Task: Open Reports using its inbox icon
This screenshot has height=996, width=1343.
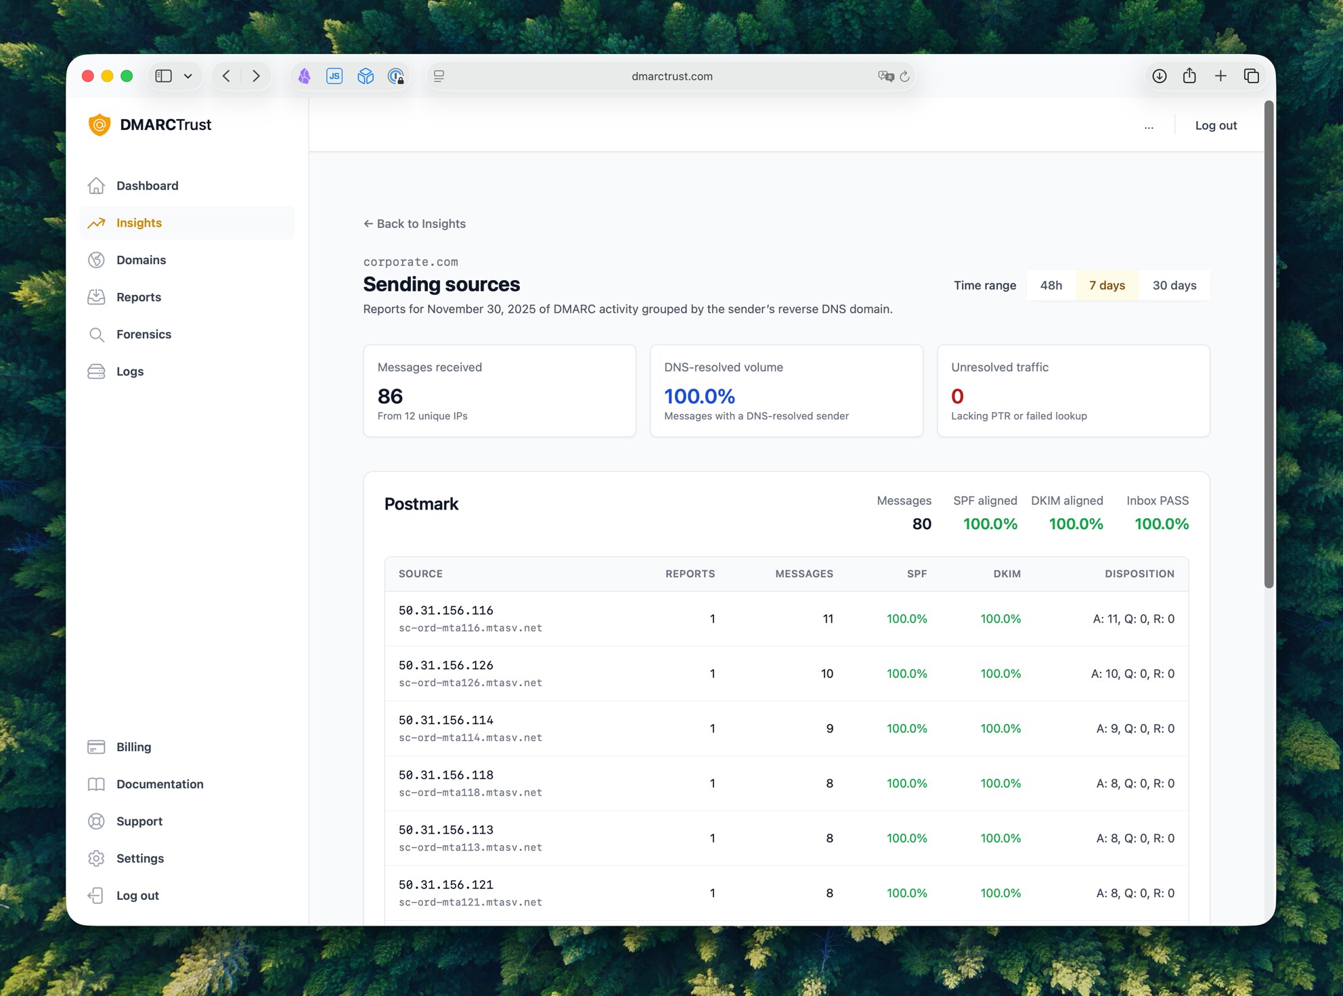Action: [x=97, y=296]
